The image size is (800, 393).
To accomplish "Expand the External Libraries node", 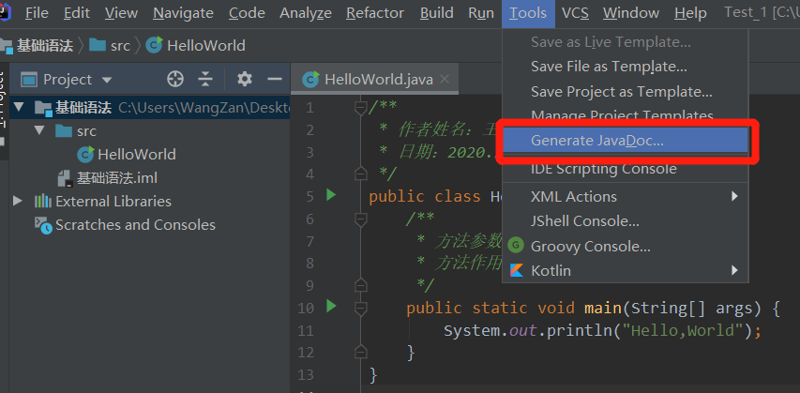I will coord(17,201).
